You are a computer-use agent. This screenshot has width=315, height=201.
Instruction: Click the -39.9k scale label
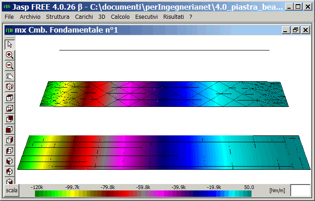tap(178, 187)
